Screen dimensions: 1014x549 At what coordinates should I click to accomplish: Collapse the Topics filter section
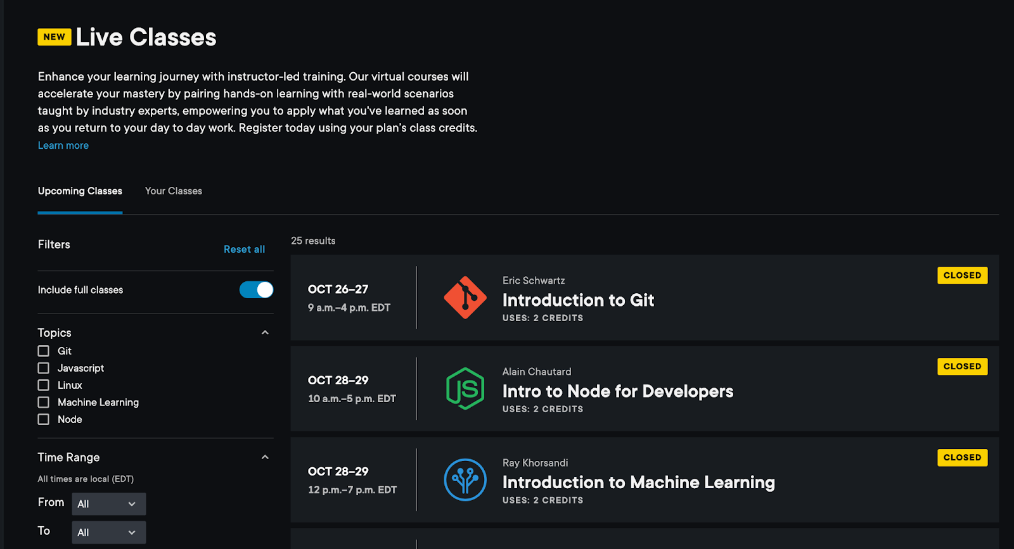point(265,332)
